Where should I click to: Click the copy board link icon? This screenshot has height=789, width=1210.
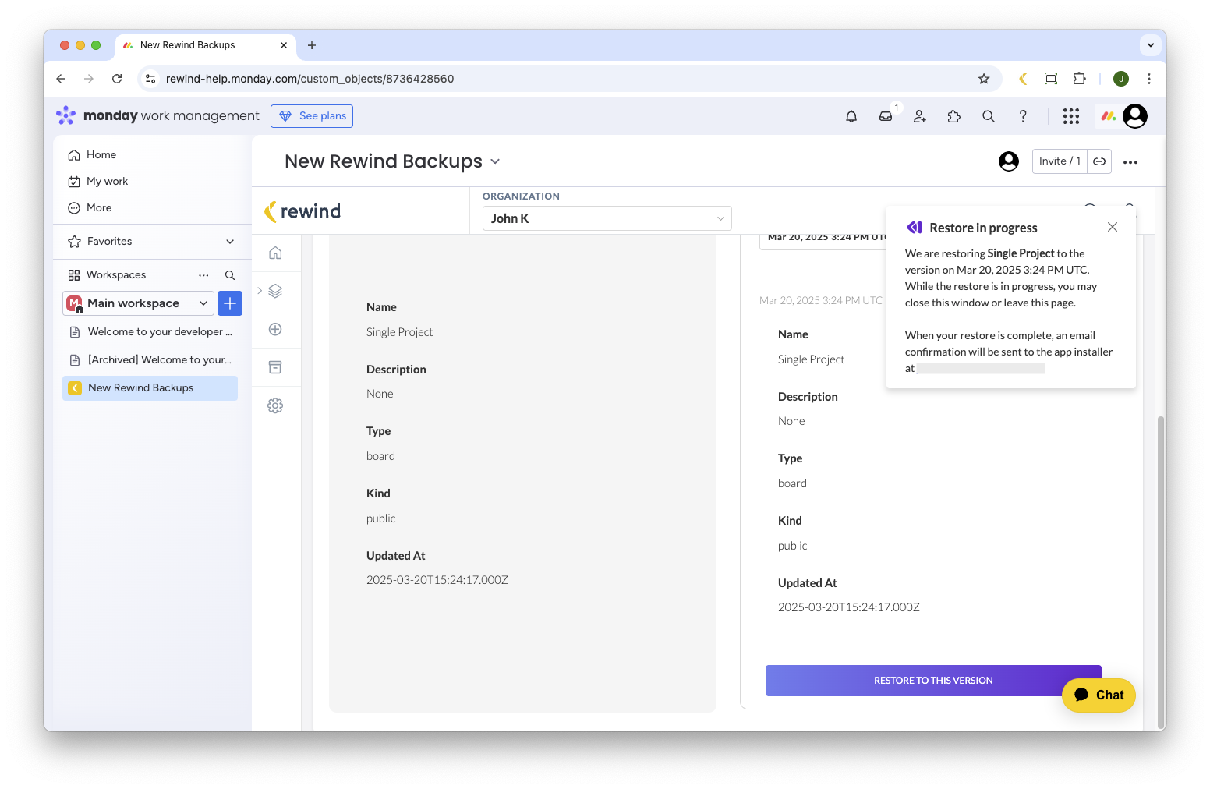click(1099, 161)
